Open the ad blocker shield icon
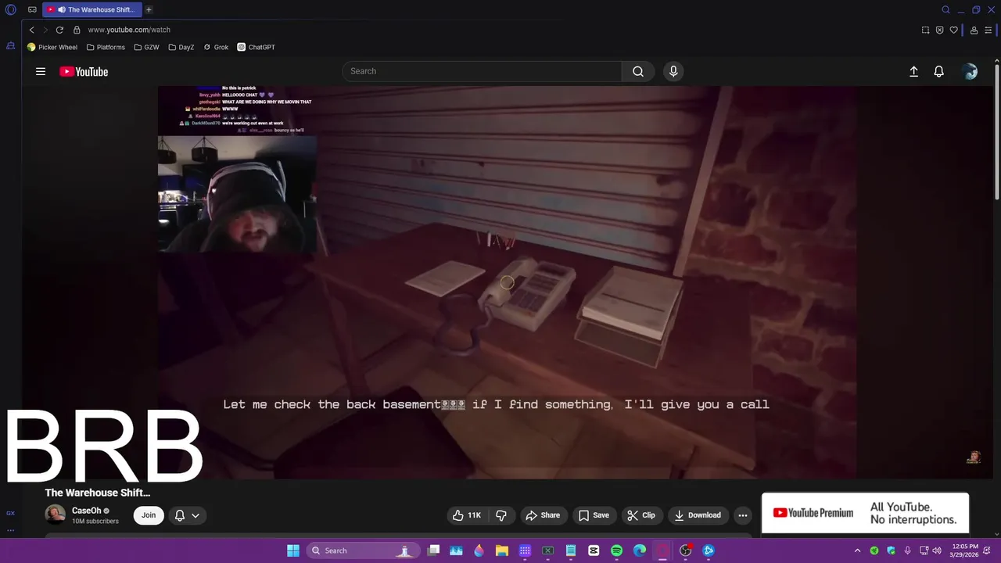Viewport: 1001px width, 563px height. (939, 30)
